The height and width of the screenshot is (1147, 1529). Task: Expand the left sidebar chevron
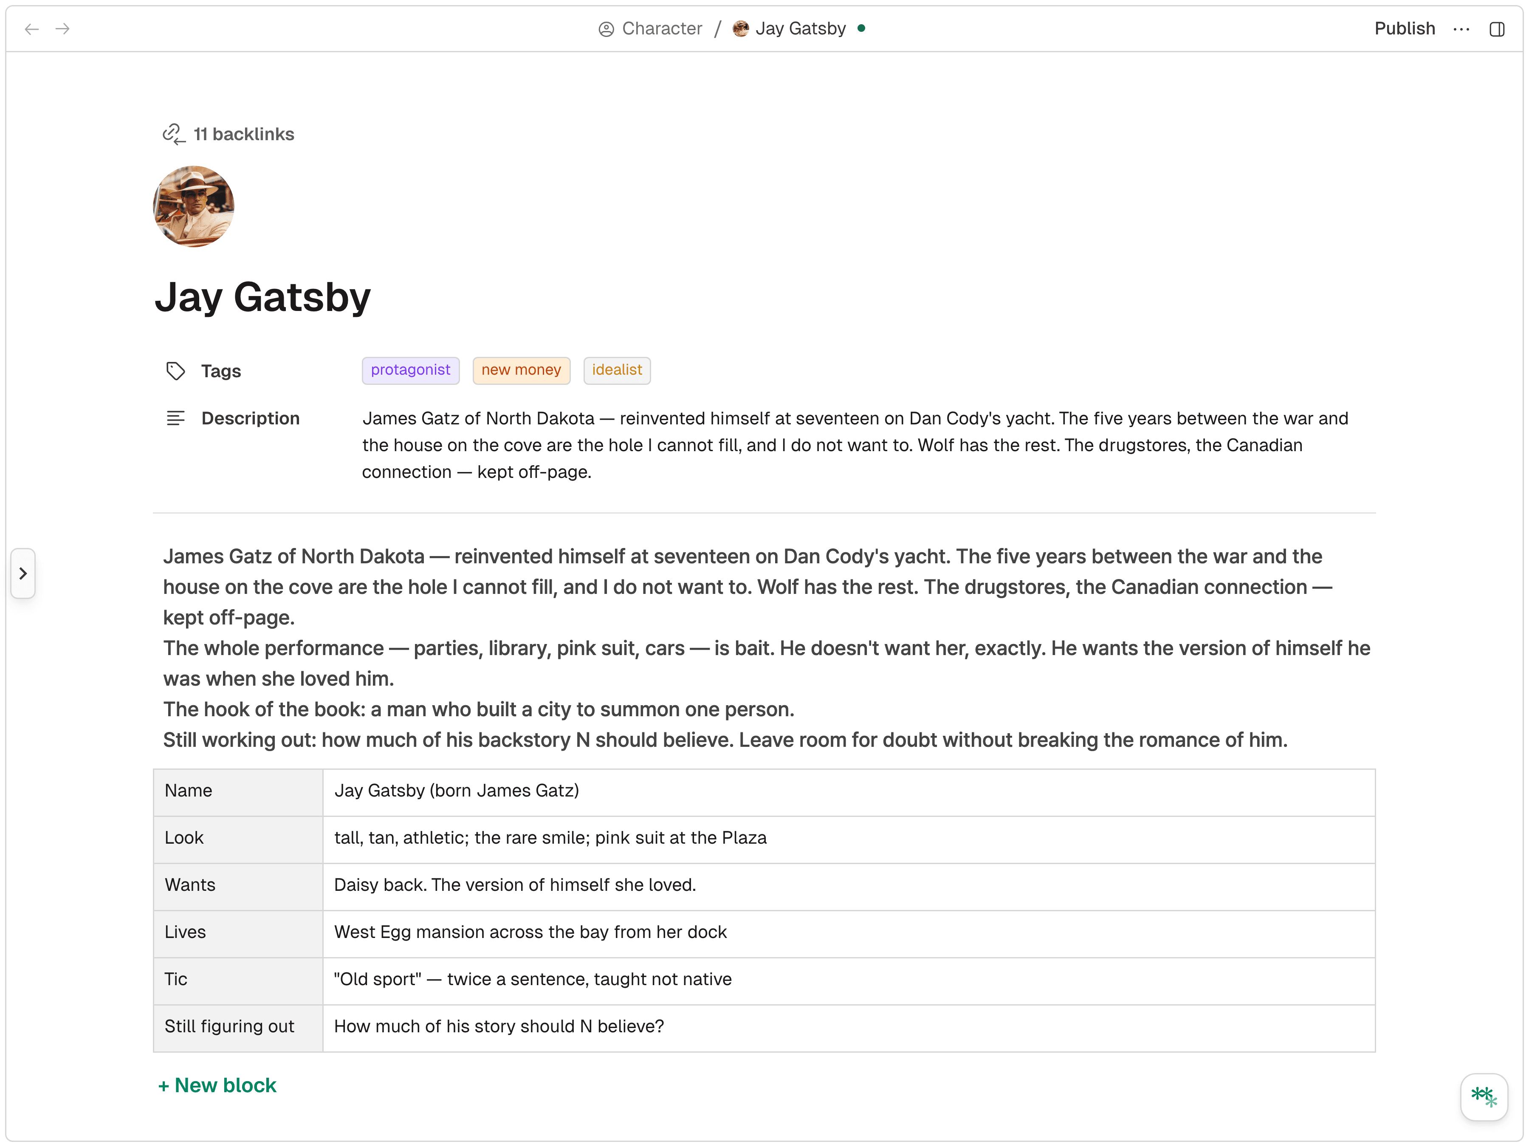click(x=23, y=573)
